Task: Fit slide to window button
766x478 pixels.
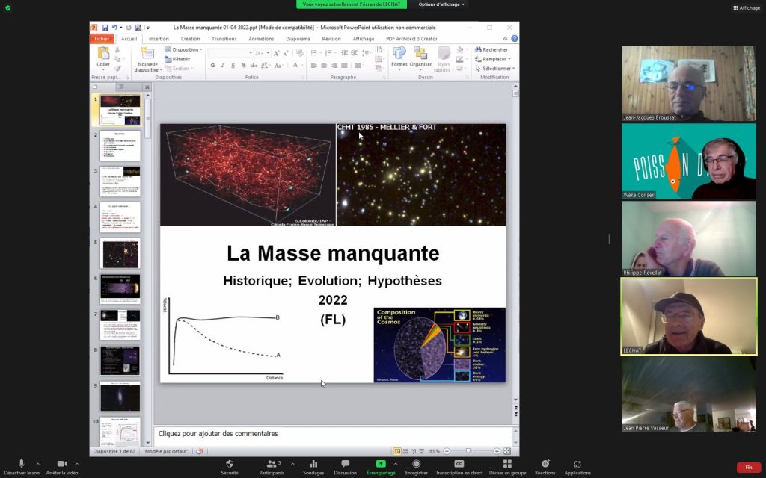Action: click(x=507, y=452)
